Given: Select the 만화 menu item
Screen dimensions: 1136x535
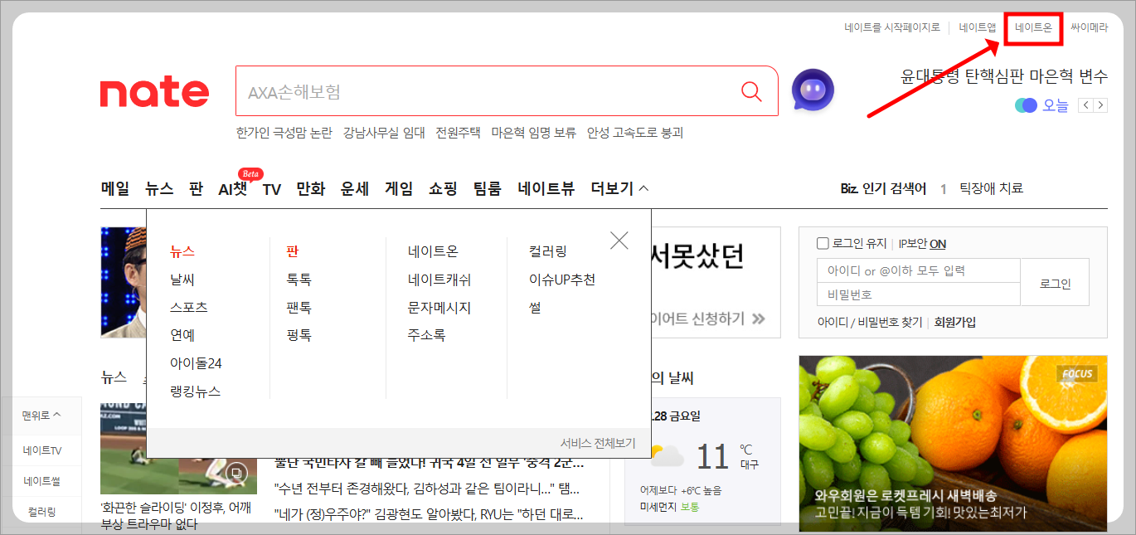Looking at the screenshot, I should 311,188.
